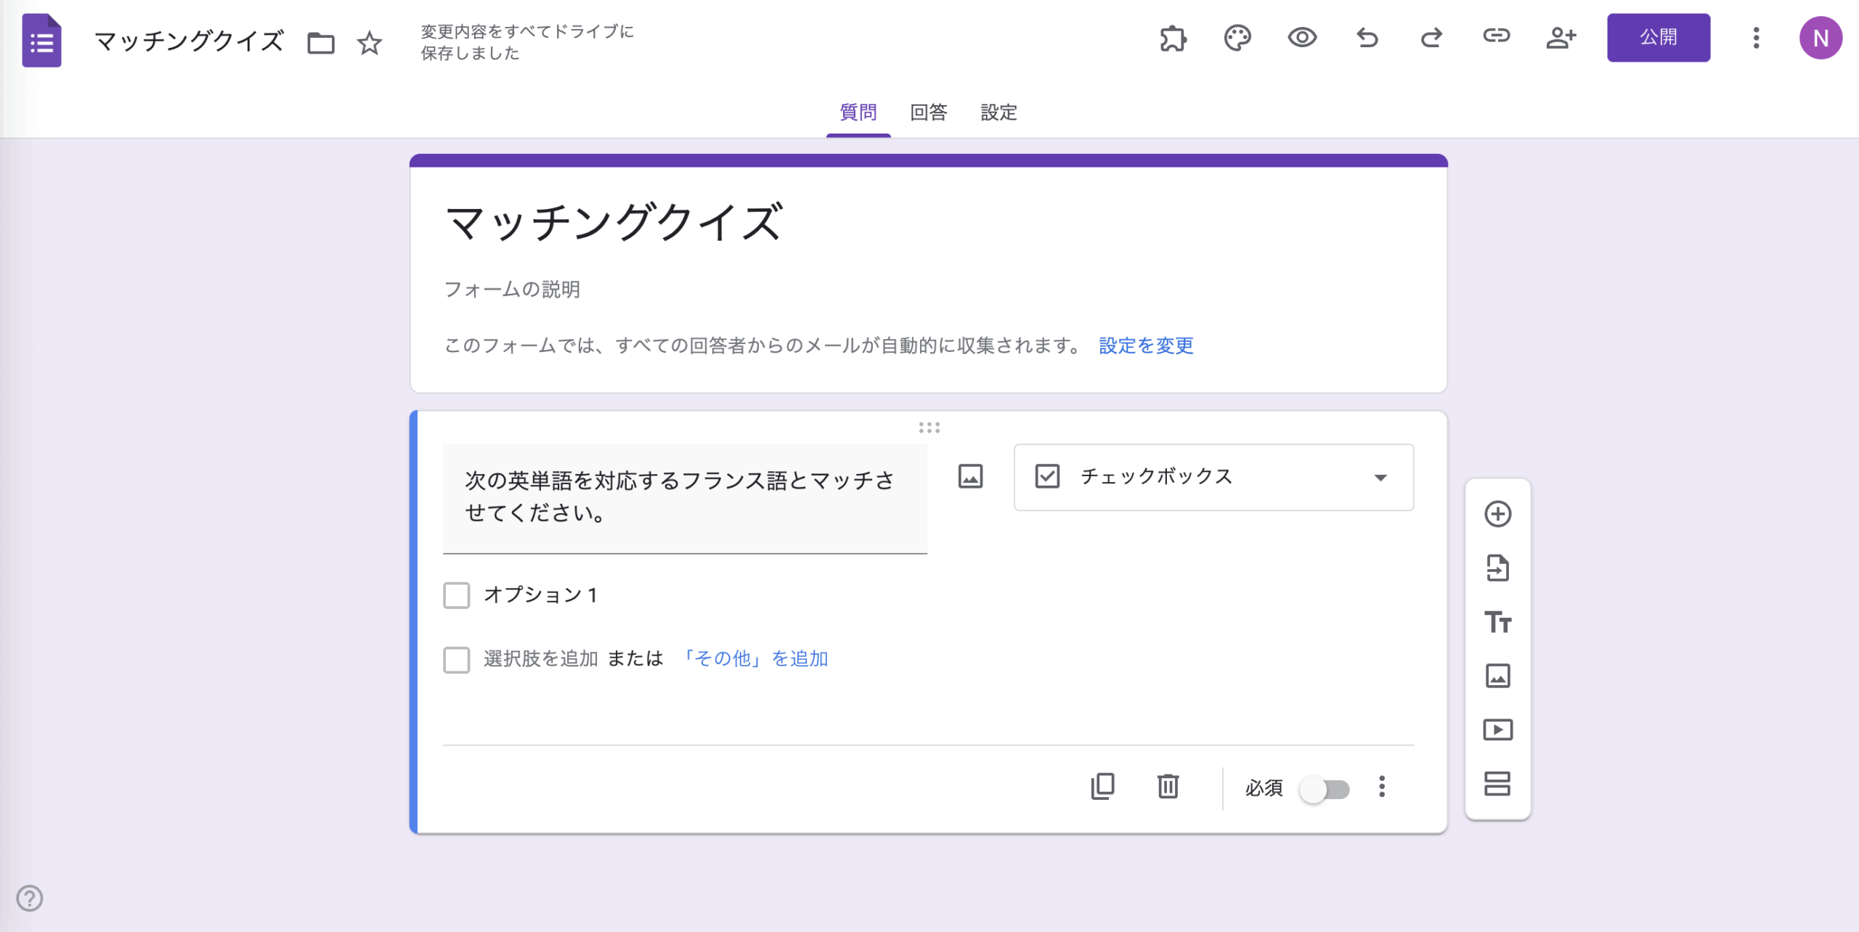Open the question's three-dot menu
This screenshot has height=932, width=1859.
1382,787
